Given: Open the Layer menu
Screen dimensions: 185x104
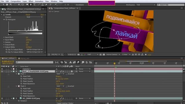Looking at the screenshot, I should [x=25, y=1].
